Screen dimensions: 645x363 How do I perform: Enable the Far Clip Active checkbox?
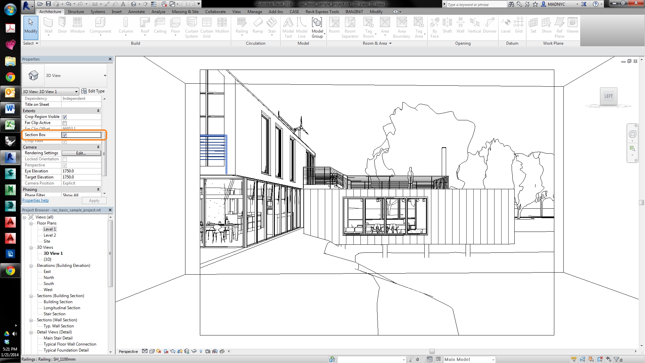coord(65,123)
